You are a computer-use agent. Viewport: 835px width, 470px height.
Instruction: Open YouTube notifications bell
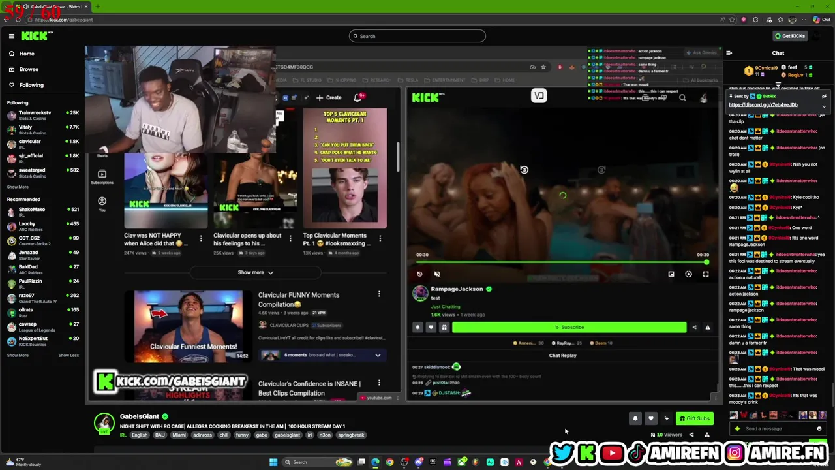pos(358,97)
